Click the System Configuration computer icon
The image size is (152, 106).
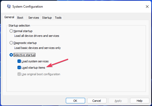(9, 7)
